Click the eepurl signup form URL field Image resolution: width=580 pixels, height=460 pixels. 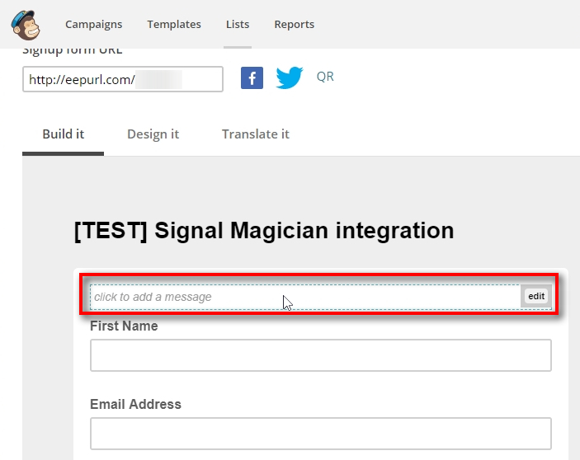[122, 80]
